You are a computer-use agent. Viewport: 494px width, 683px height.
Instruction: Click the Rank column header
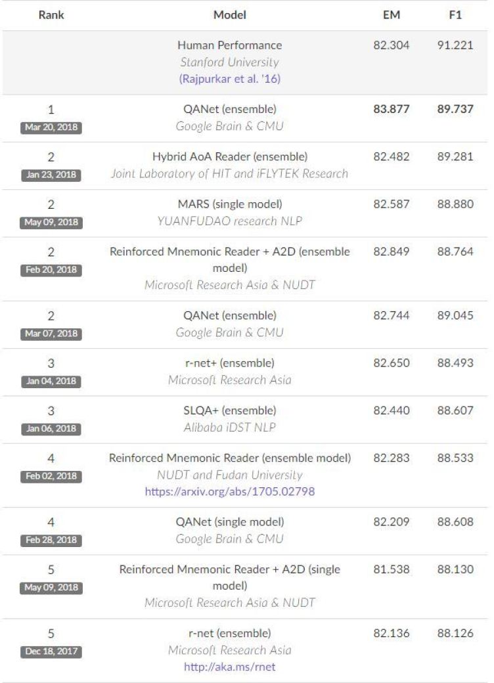(x=51, y=15)
